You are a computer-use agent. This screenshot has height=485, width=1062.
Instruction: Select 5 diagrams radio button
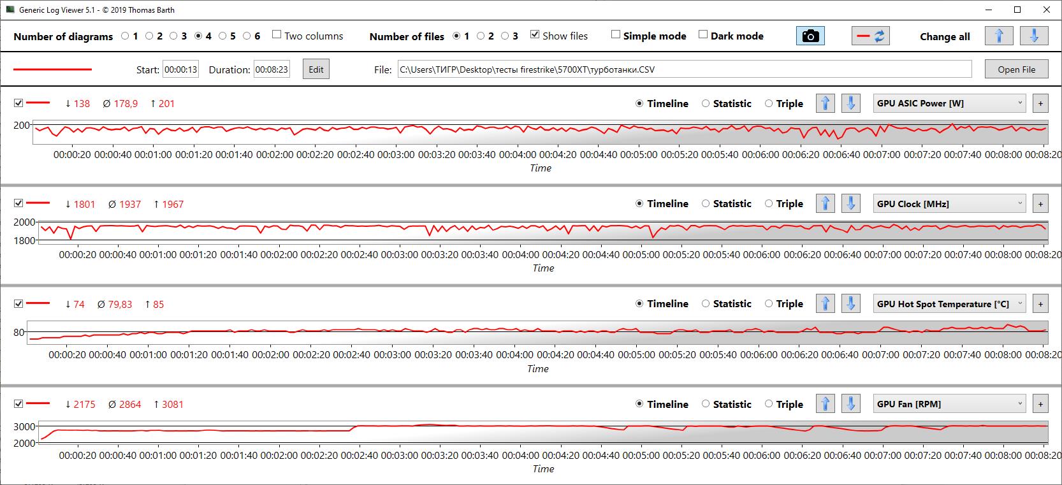pyautogui.click(x=222, y=36)
